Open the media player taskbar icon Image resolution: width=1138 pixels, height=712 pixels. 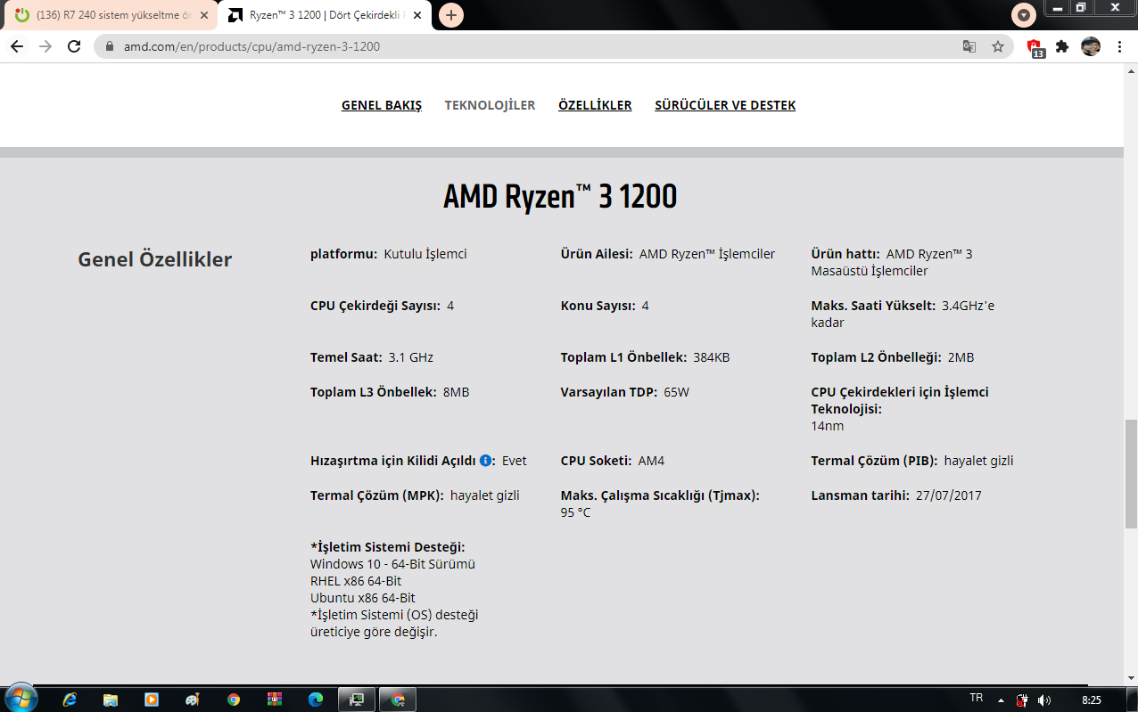152,700
